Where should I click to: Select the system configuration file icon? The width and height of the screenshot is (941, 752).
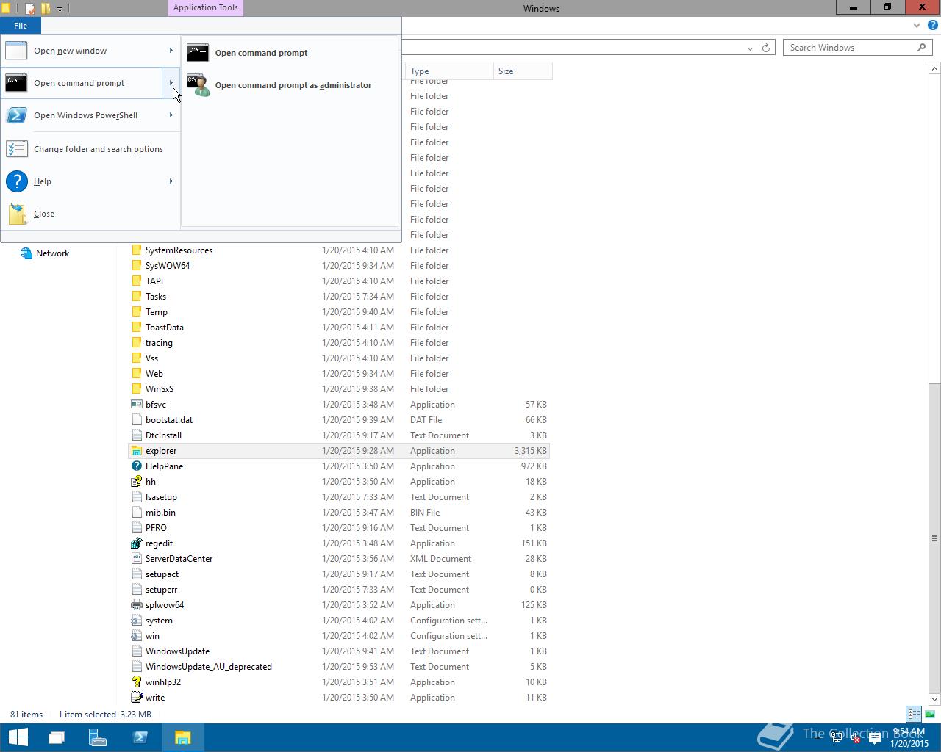click(136, 621)
